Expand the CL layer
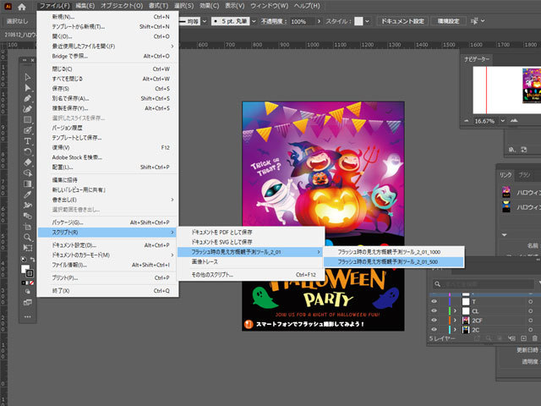The height and width of the screenshot is (406, 541). 455,310
